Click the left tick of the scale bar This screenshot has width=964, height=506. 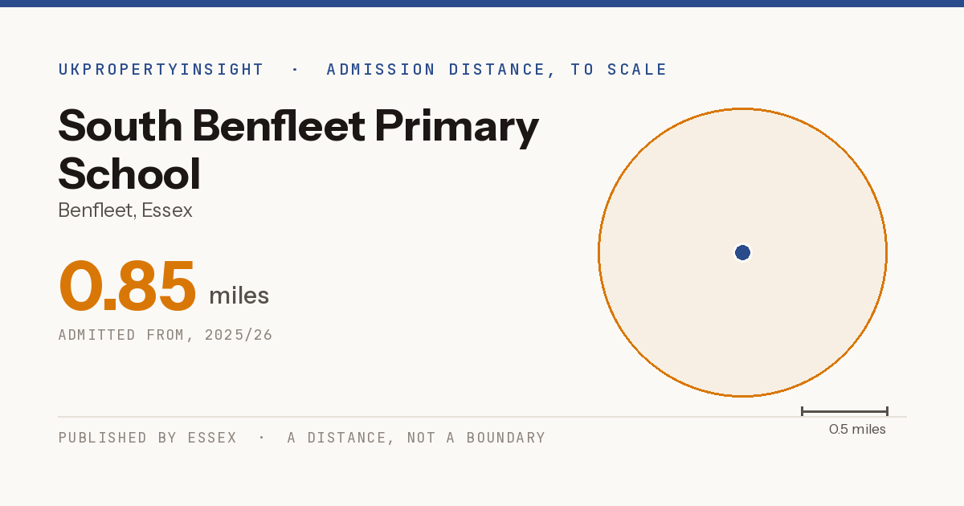[x=802, y=411]
